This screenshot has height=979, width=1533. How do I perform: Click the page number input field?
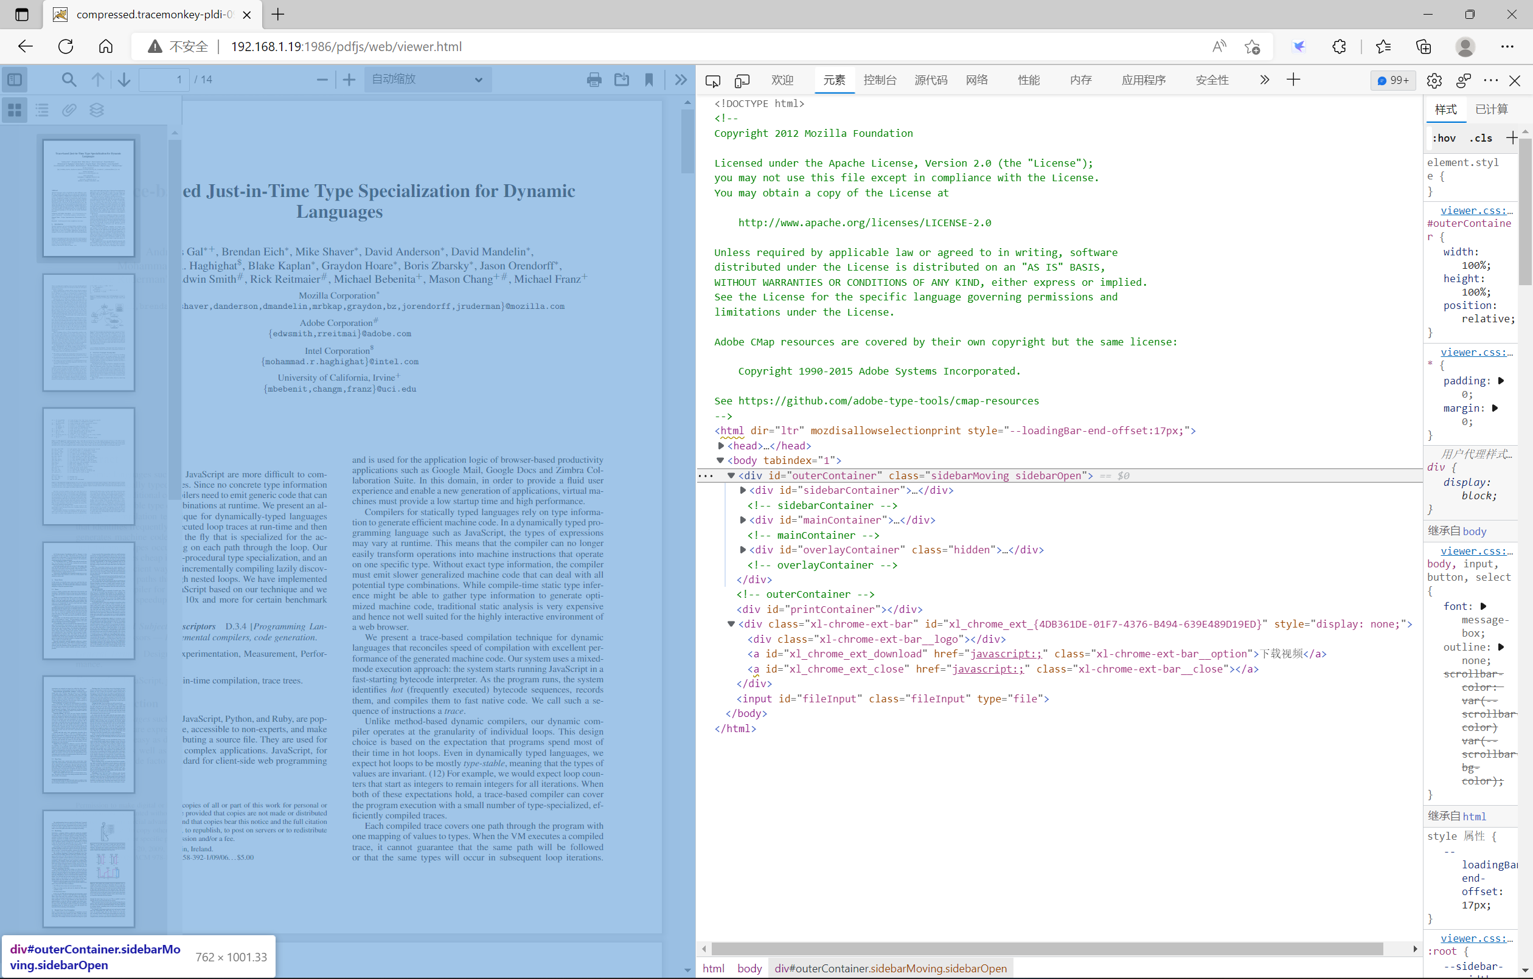164,80
